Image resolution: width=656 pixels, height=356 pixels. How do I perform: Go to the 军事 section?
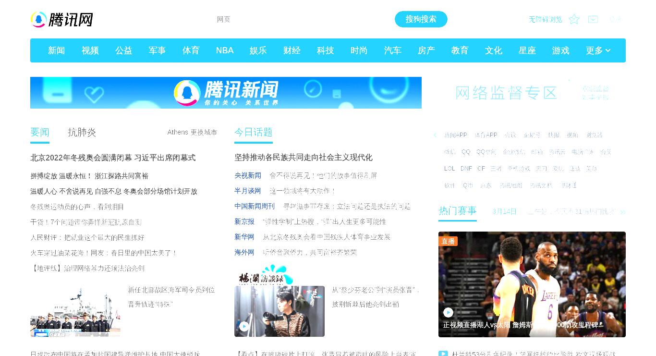[x=157, y=50]
